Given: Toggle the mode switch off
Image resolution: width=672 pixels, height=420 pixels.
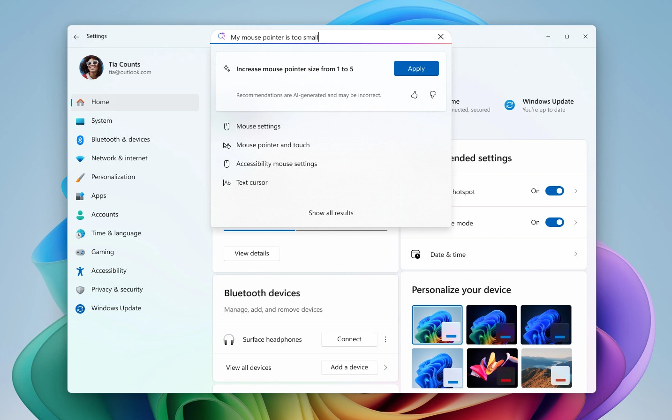Looking at the screenshot, I should (x=555, y=222).
